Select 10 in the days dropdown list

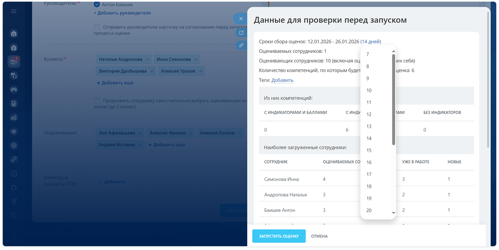tap(369, 90)
